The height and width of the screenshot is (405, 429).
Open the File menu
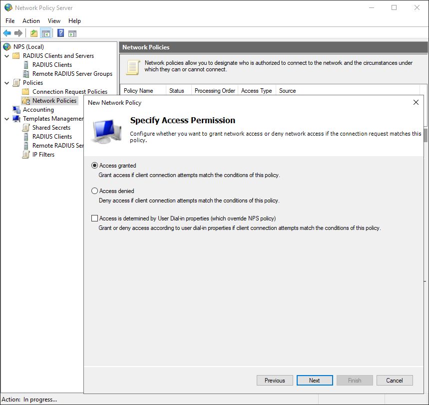point(10,21)
